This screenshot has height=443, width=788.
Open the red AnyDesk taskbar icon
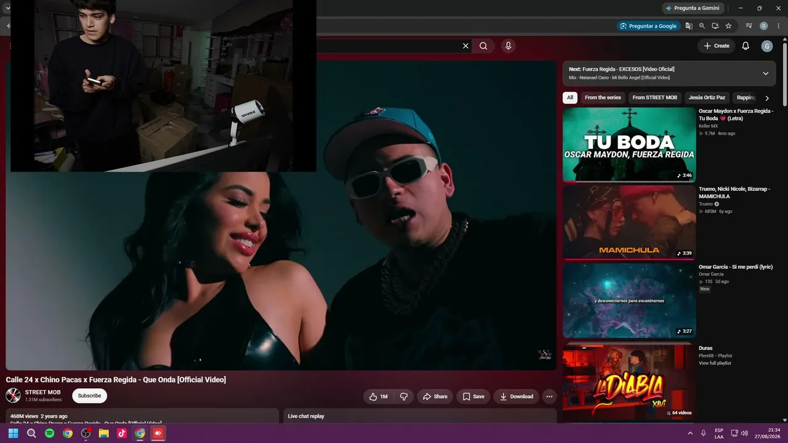tap(158, 433)
